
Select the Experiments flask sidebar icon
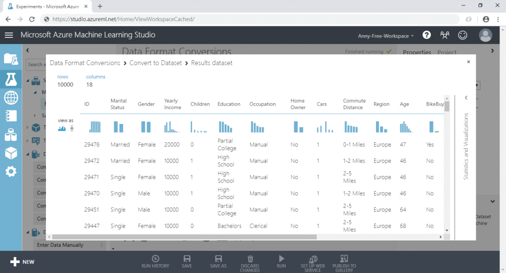pos(11,79)
